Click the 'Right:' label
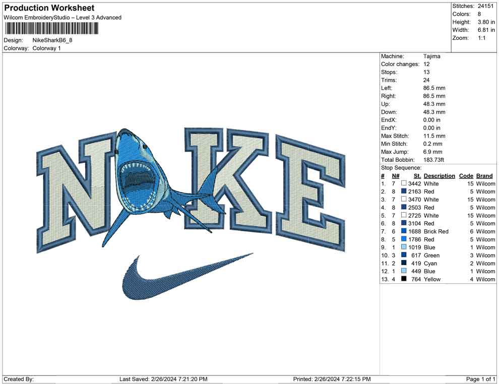This screenshot has width=499, height=384. point(388,96)
